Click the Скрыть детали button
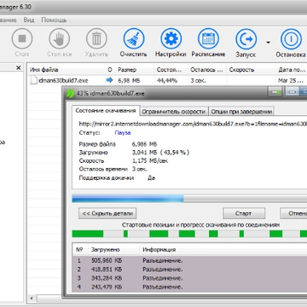Screen dimensions: 307x307 (x=107, y=213)
